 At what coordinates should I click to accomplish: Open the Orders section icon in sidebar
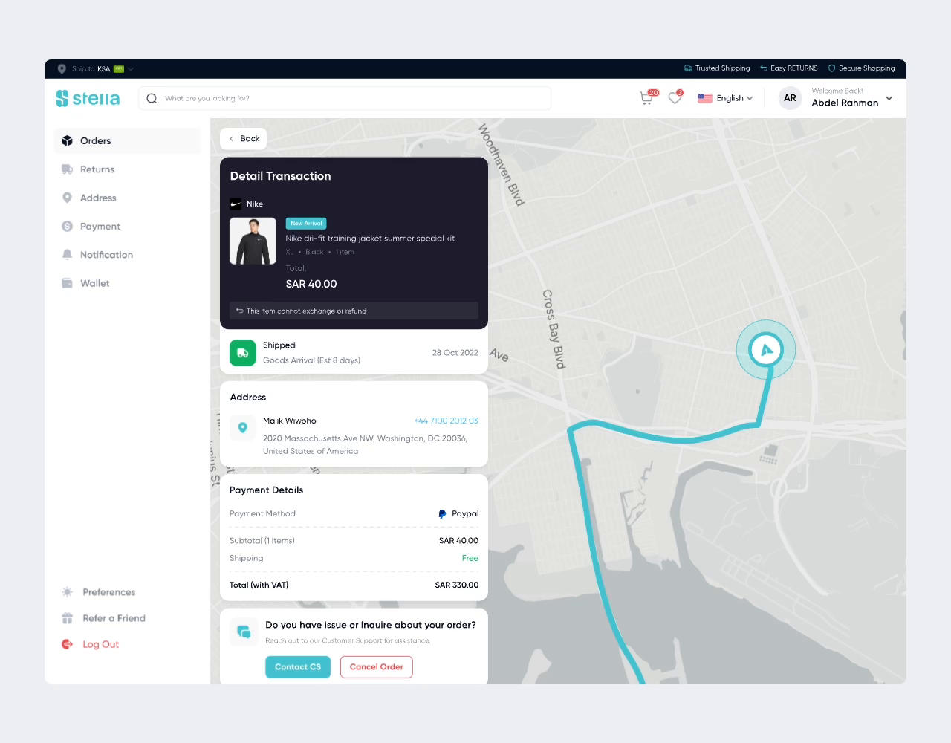pos(67,140)
